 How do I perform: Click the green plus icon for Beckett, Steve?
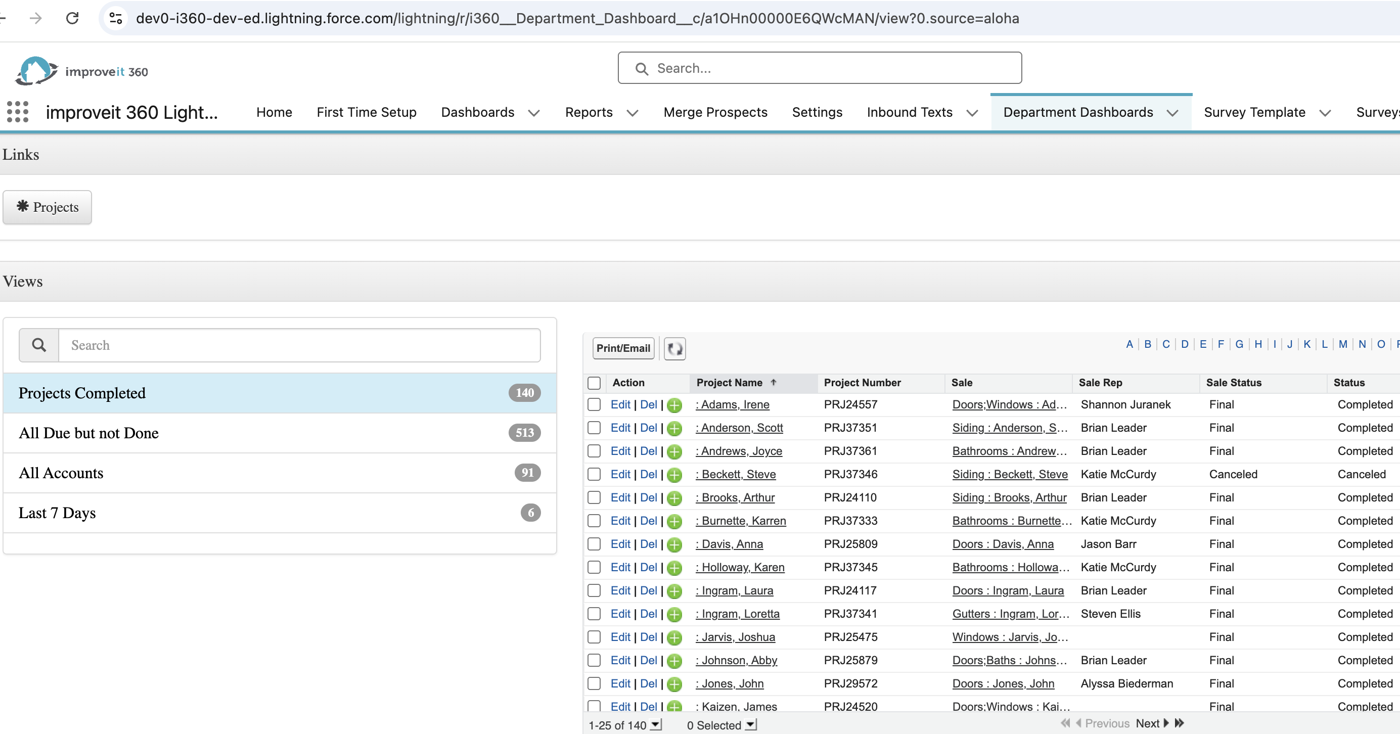(674, 475)
